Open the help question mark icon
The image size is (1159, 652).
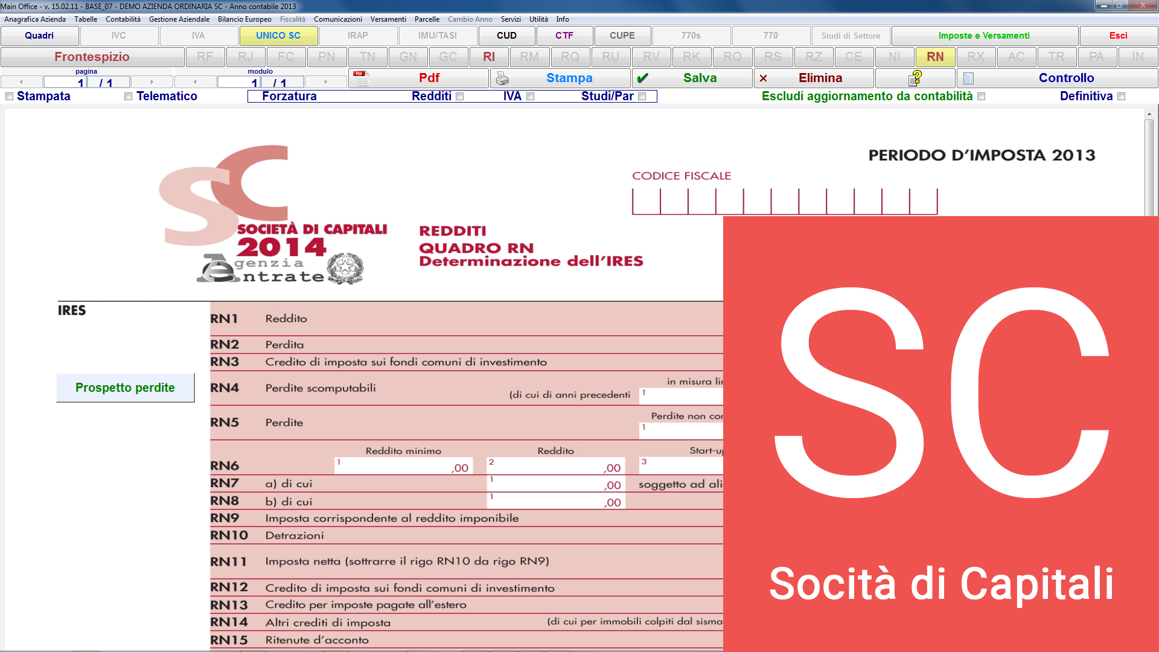coord(916,78)
